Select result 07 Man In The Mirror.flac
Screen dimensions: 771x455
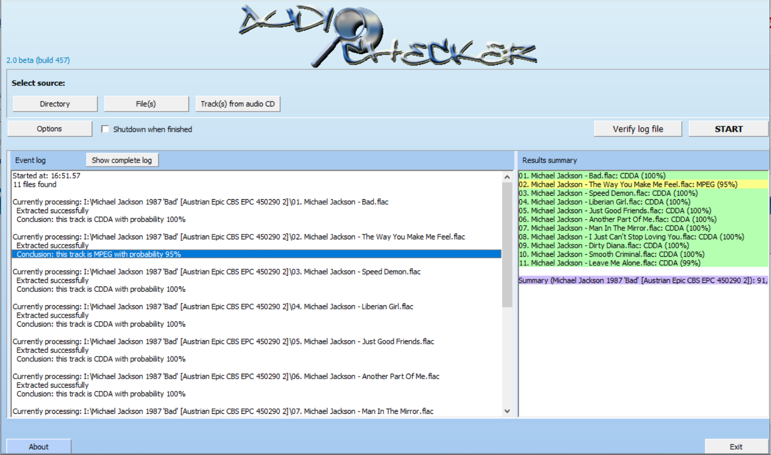click(643, 228)
